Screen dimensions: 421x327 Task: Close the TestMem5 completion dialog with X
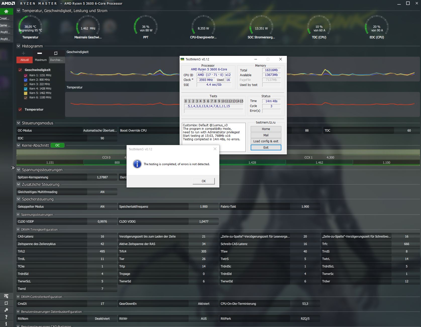(215, 149)
